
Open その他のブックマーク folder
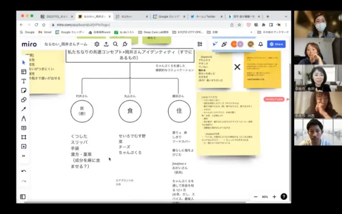(273, 32)
